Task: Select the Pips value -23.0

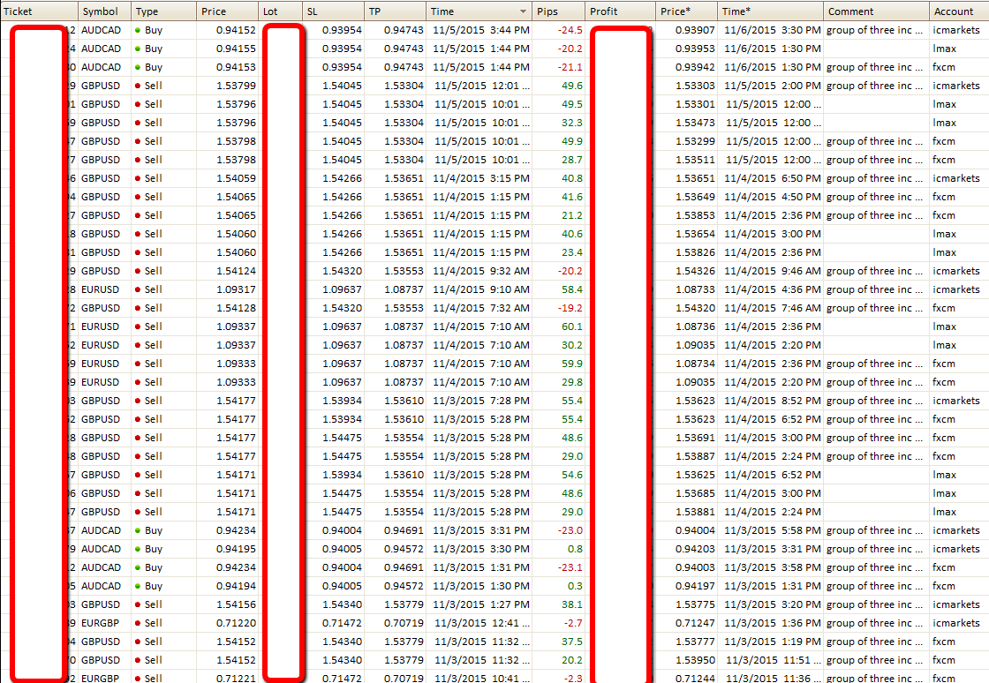Action: (570, 530)
